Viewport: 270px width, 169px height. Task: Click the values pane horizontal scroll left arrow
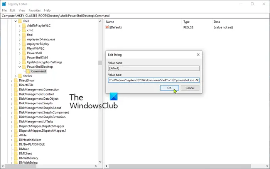(x=106, y=166)
